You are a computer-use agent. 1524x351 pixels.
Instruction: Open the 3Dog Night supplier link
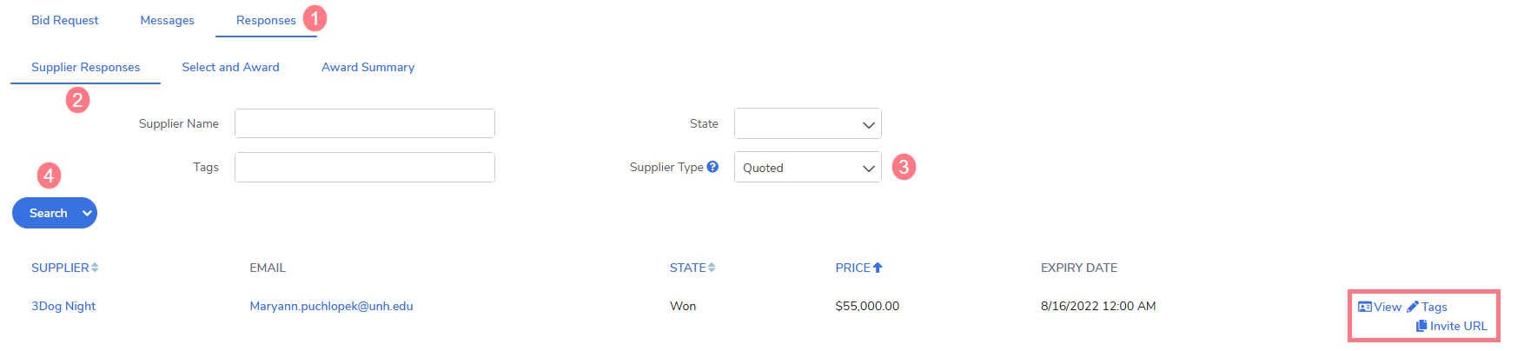pos(63,306)
